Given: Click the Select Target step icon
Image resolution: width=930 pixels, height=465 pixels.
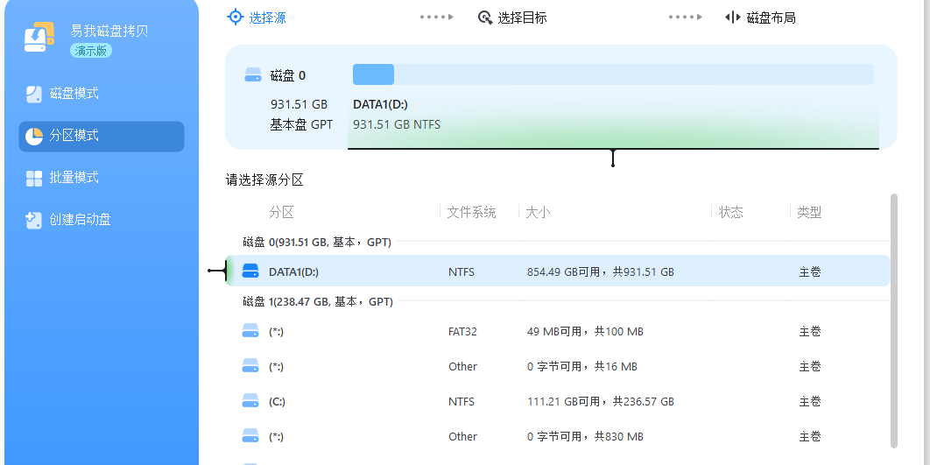Looking at the screenshot, I should coord(485,18).
